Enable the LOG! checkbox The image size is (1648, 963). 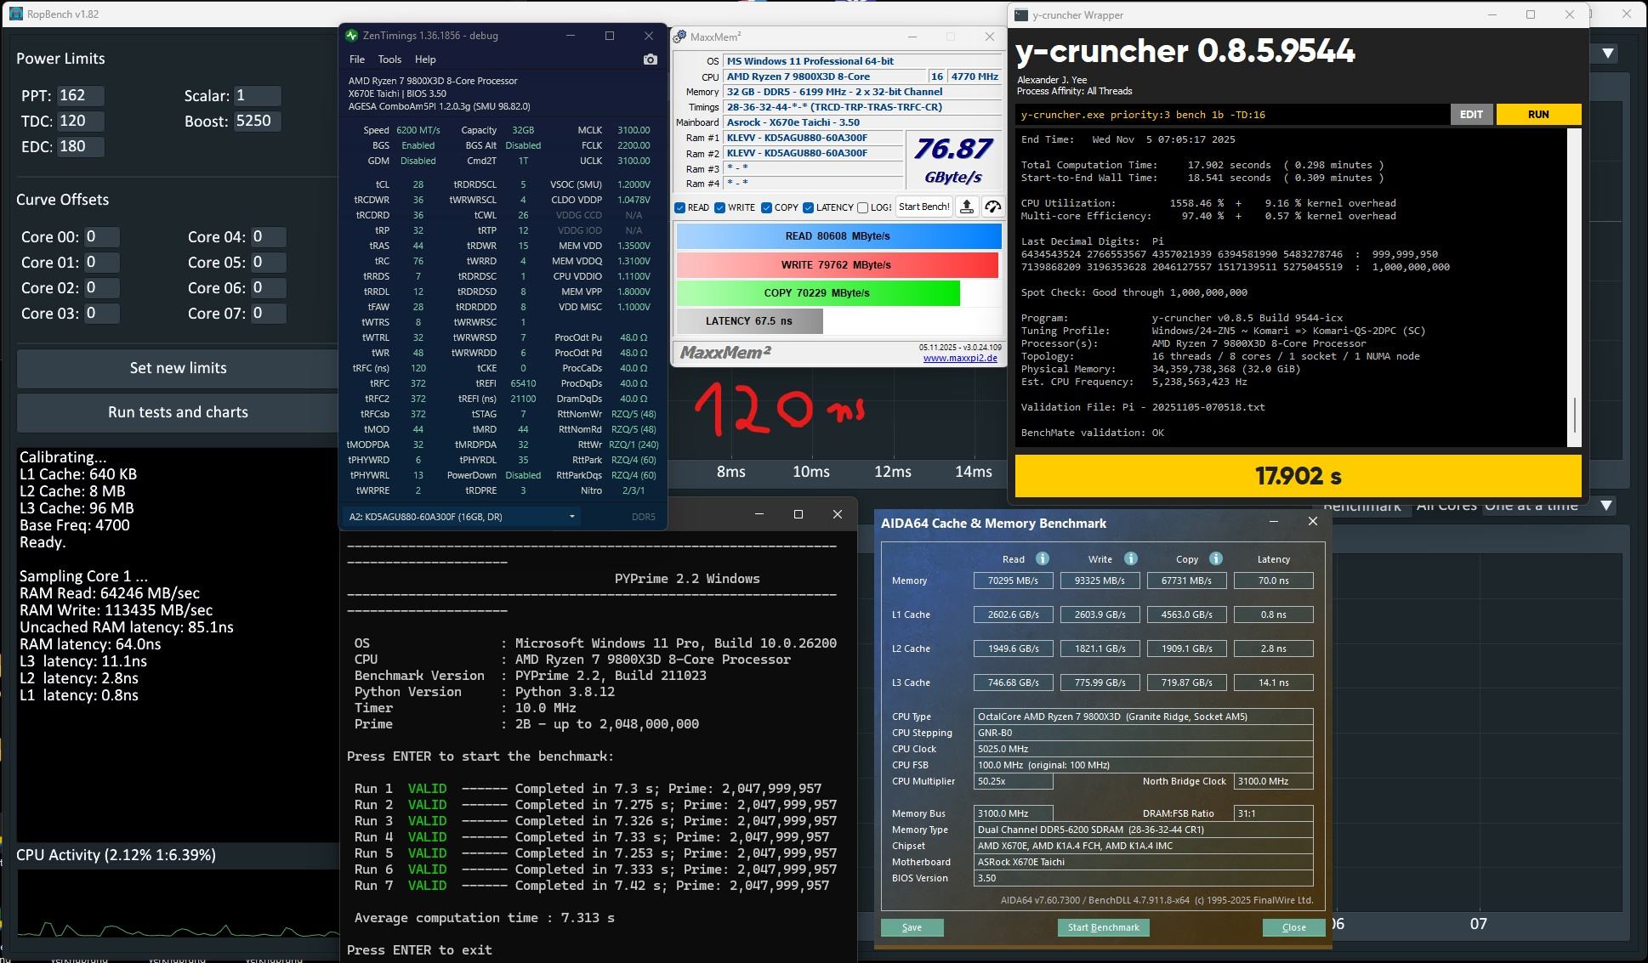point(863,207)
